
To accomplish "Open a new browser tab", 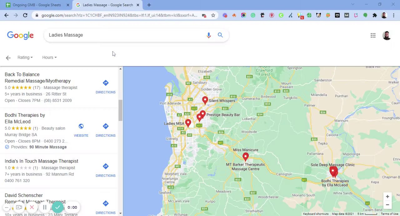I will click(x=149, y=5).
